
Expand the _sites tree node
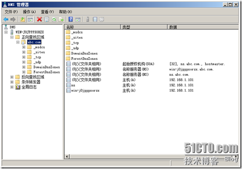(x=24, y=52)
